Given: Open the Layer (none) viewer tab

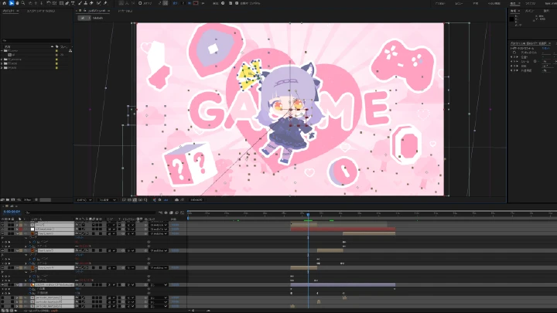Looking at the screenshot, I should [125, 11].
